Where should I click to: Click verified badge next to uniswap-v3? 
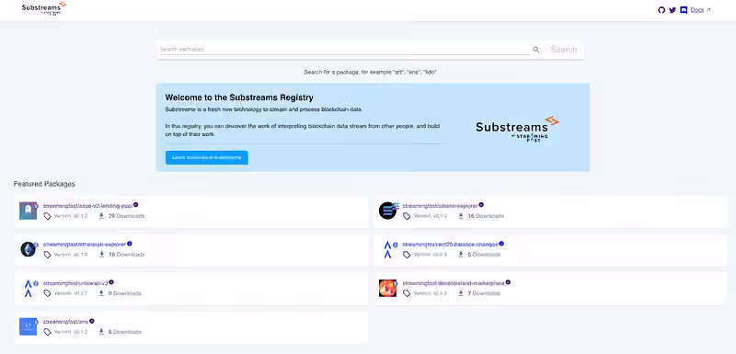pos(111,282)
